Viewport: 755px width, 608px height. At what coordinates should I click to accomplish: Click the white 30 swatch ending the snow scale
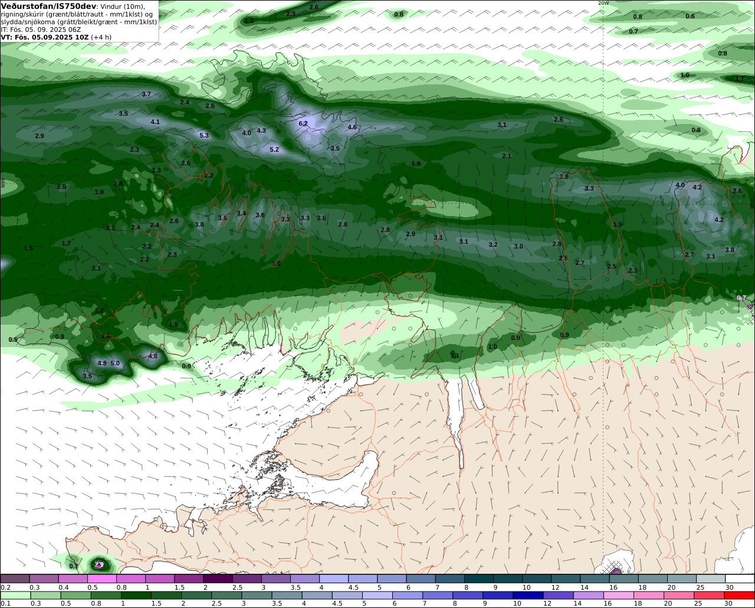pyautogui.click(x=740, y=579)
